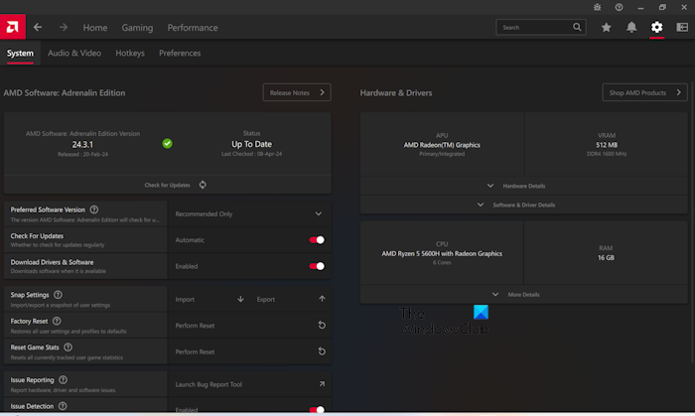Image resolution: width=695 pixels, height=416 pixels.
Task: Open settings gear icon
Action: tap(656, 28)
